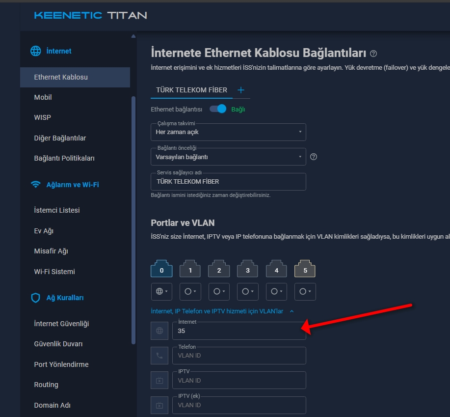Click Servis sağlayıcı adı input field
Image resolution: width=450 pixels, height=417 pixels.
pyautogui.click(x=228, y=182)
